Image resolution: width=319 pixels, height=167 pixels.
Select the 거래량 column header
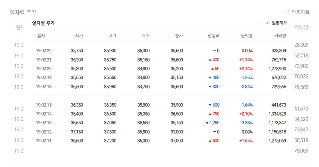pos(280,36)
